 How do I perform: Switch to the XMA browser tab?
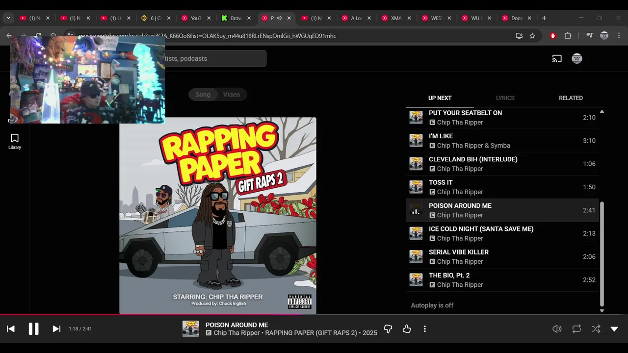395,18
